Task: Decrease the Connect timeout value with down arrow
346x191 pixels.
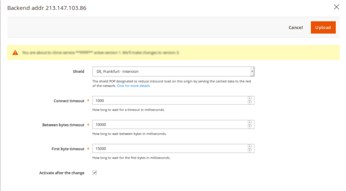Action: click(249, 102)
